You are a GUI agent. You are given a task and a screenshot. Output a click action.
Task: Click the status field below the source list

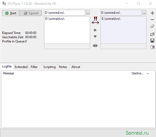point(67,46)
